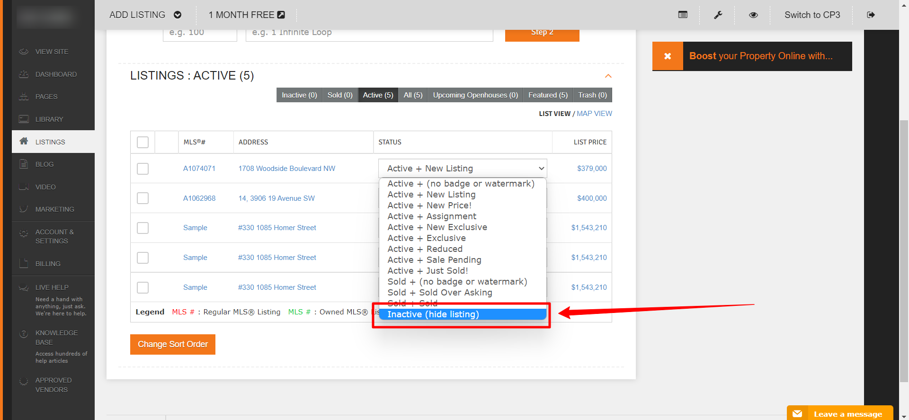Screen dimensions: 909x420
Task: Click the Billing file icon
Action: click(x=24, y=264)
